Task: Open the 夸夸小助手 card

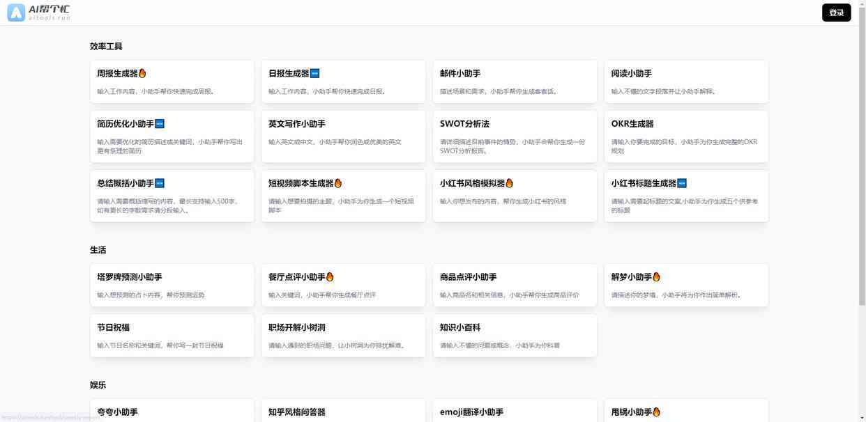Action: click(172, 410)
